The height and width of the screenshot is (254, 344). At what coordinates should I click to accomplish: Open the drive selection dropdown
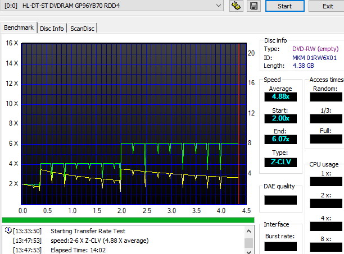(x=219, y=6)
